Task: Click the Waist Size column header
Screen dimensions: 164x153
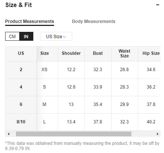Action: 124,53
